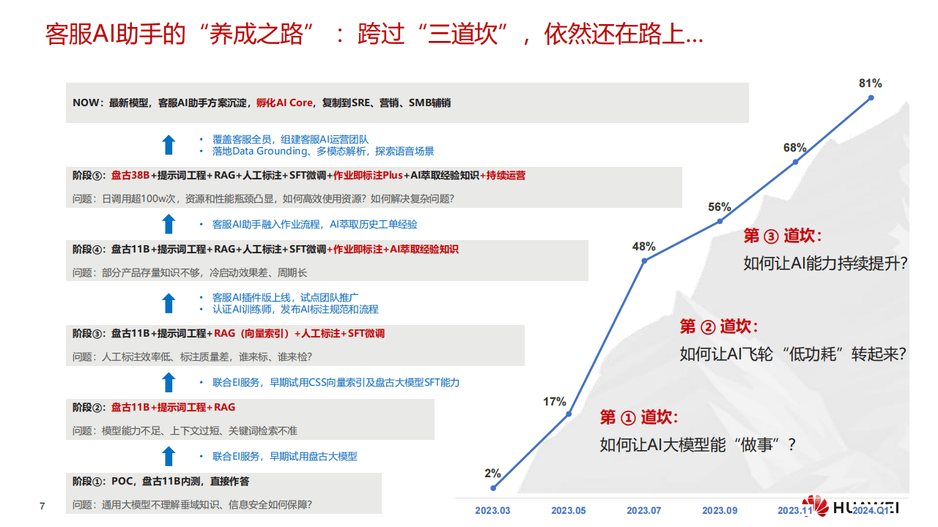Click the 17% data label

(554, 401)
